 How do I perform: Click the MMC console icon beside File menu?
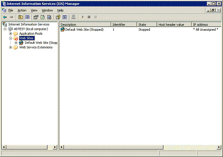(4, 10)
